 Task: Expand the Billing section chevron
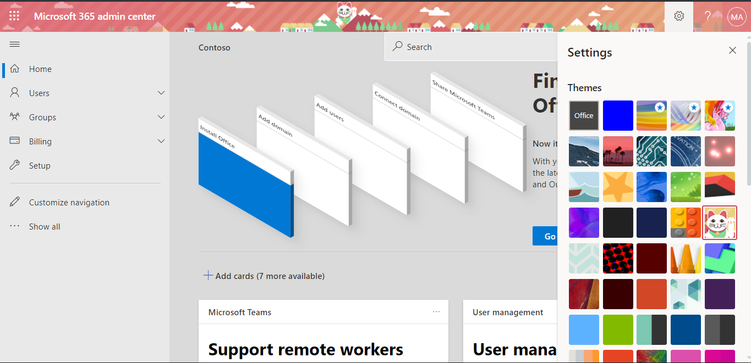point(161,141)
